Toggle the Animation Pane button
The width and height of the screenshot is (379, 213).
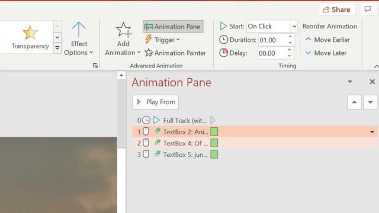click(173, 26)
